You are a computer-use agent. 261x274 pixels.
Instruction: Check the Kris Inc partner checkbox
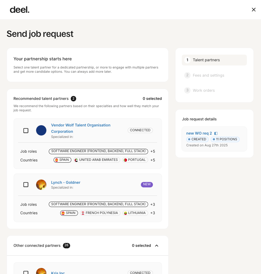coord(26,272)
